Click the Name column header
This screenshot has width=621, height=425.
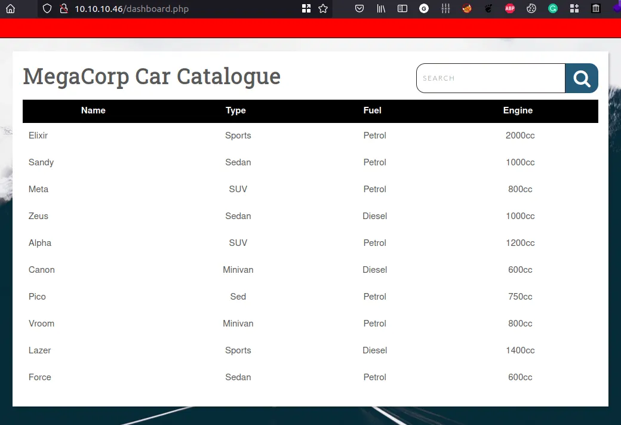(93, 110)
